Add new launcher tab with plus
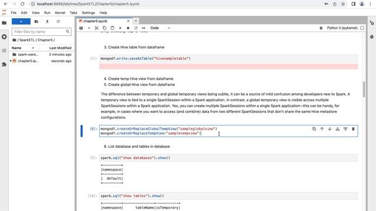The height and width of the screenshot is (211, 376). 136,21
